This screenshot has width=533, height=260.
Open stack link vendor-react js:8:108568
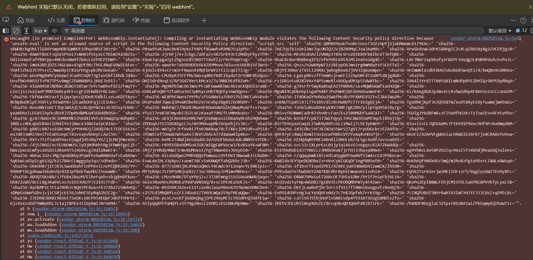point(77,251)
